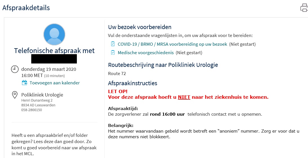Click the location pin icon
Screen dimensions: 308x158
[x=15, y=95]
